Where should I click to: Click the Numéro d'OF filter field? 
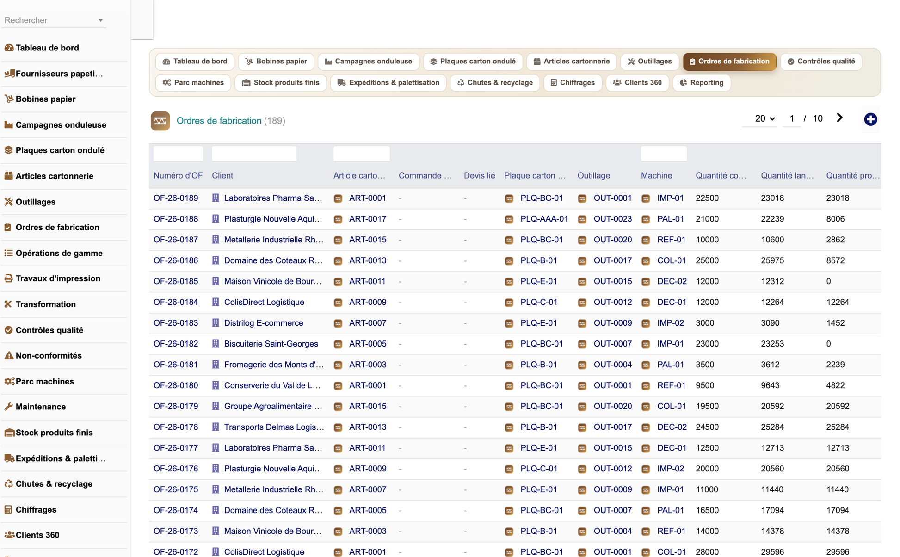pos(178,154)
